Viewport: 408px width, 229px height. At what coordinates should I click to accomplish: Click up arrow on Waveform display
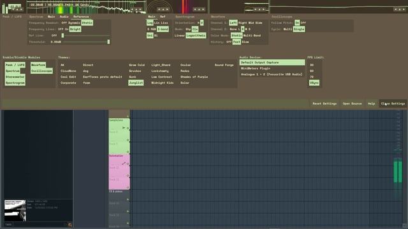(x=259, y=10)
